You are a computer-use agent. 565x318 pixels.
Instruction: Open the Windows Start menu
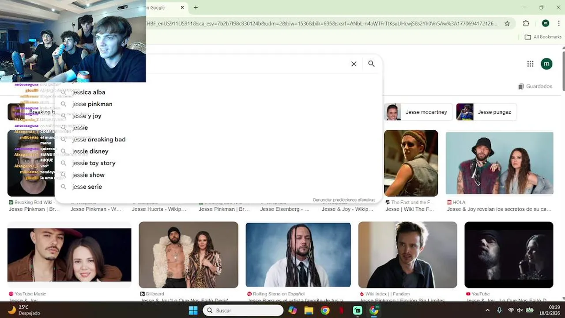(x=193, y=310)
